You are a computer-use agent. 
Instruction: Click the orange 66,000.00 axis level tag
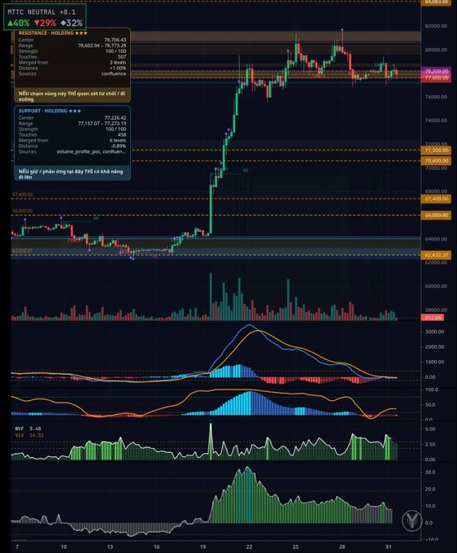(436, 216)
